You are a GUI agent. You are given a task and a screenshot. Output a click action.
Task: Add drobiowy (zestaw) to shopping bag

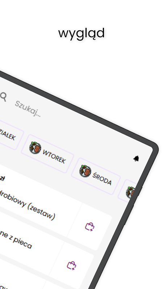pyautogui.click(x=90, y=227)
